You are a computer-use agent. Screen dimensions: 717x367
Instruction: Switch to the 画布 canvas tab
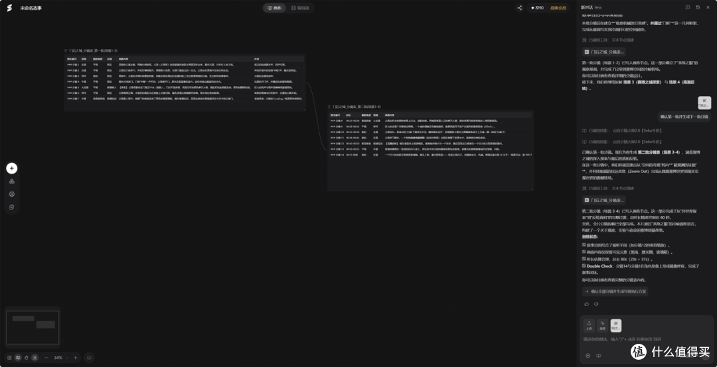[x=274, y=8]
